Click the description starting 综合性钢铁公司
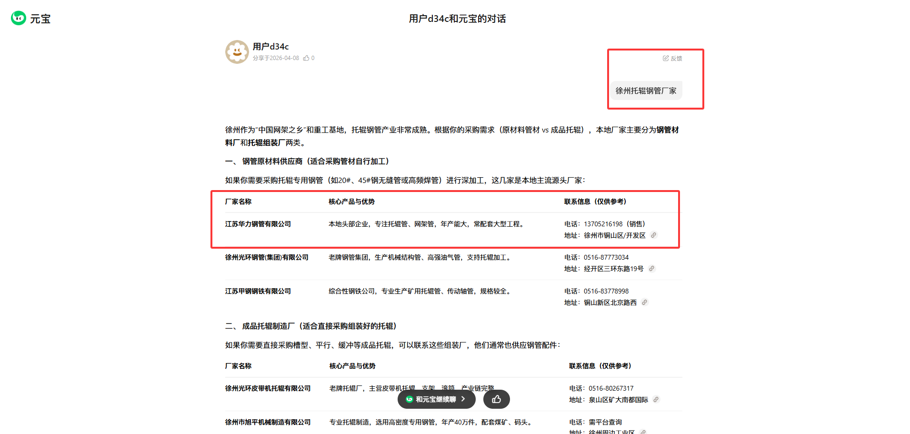The height and width of the screenshot is (434, 910). point(421,291)
